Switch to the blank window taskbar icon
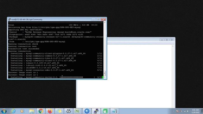Screen dimensions: 203x114 tap(114, 111)
